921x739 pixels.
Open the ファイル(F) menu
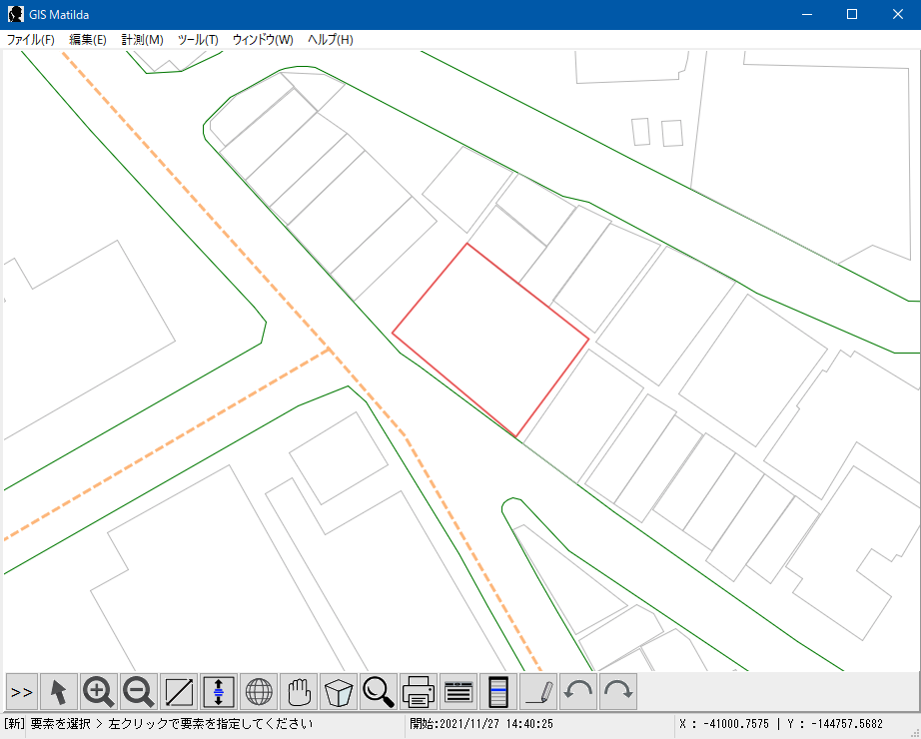coord(31,40)
